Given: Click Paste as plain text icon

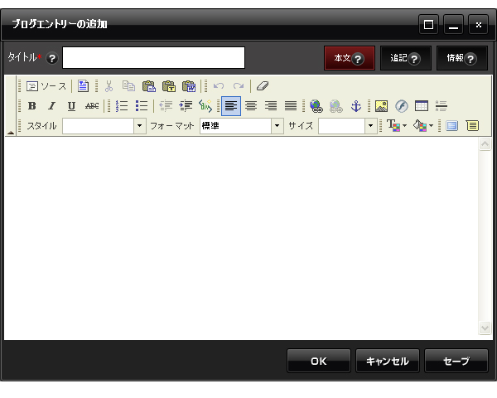Looking at the screenshot, I should point(169,86).
